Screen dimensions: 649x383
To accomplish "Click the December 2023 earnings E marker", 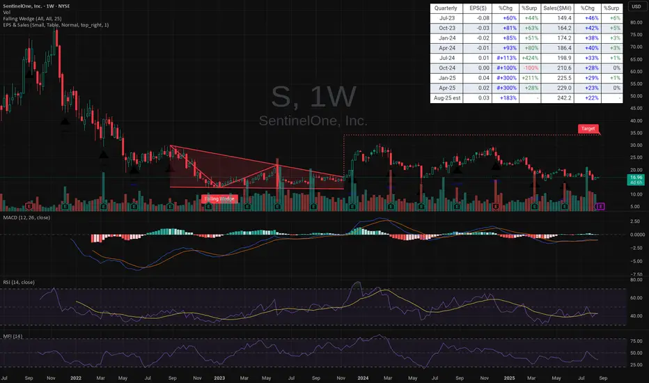I will point(352,206).
